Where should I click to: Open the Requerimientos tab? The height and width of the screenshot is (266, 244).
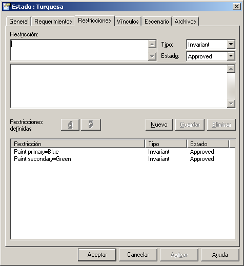[x=53, y=22]
